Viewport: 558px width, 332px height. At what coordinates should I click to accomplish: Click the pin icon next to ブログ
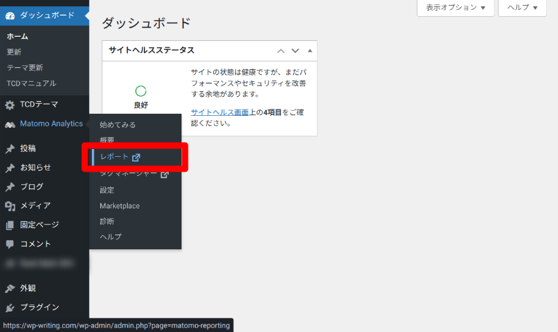(x=10, y=186)
